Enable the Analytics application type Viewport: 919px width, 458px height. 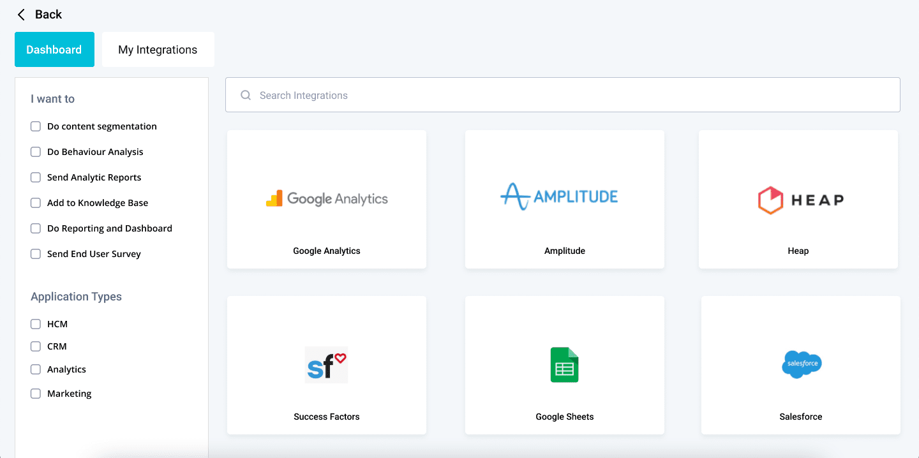(36, 369)
